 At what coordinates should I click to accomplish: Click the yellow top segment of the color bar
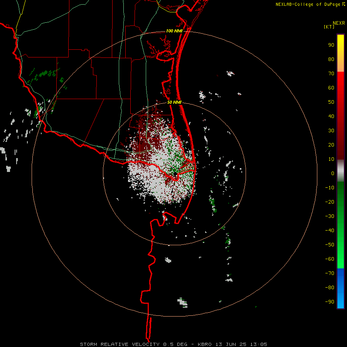click(x=340, y=53)
